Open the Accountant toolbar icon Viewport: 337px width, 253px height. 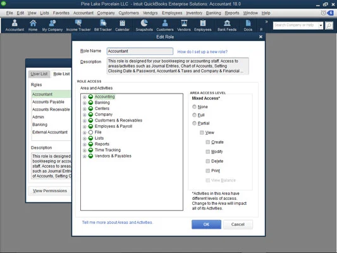[x=15, y=25]
